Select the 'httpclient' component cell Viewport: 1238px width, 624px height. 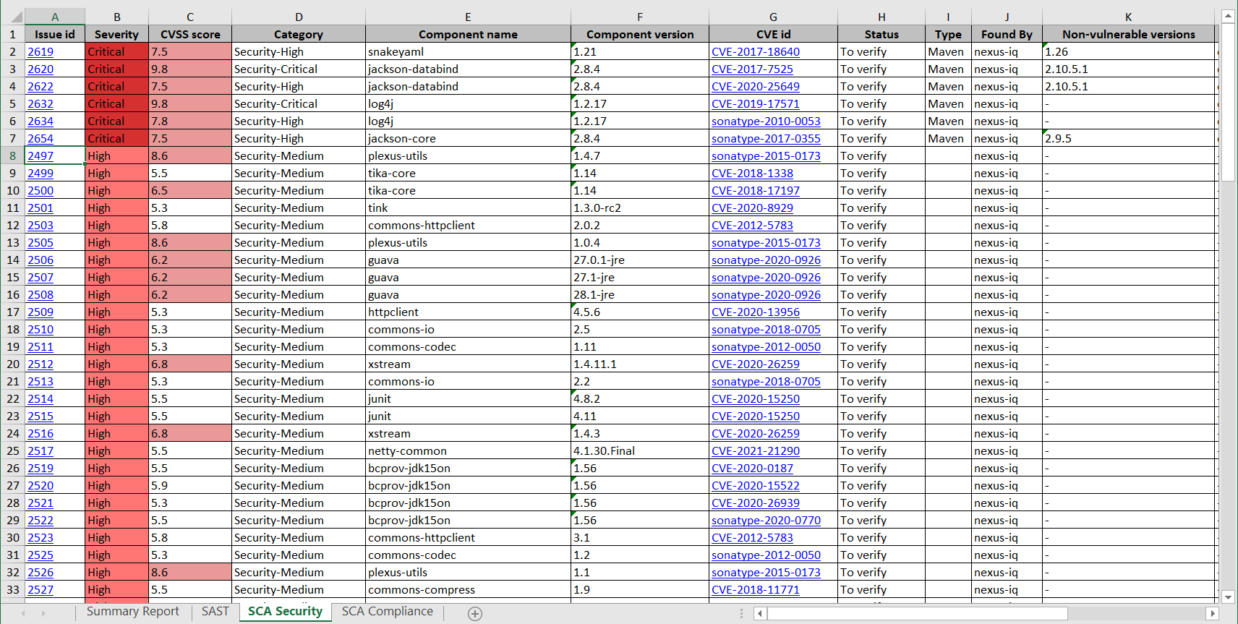pyautogui.click(x=468, y=312)
